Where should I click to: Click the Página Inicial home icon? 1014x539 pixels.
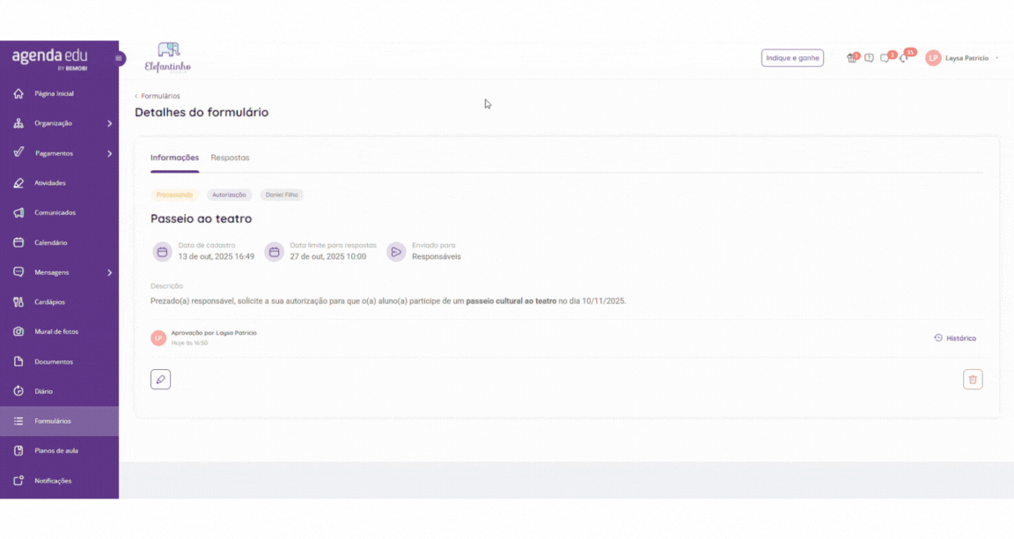[x=18, y=94]
